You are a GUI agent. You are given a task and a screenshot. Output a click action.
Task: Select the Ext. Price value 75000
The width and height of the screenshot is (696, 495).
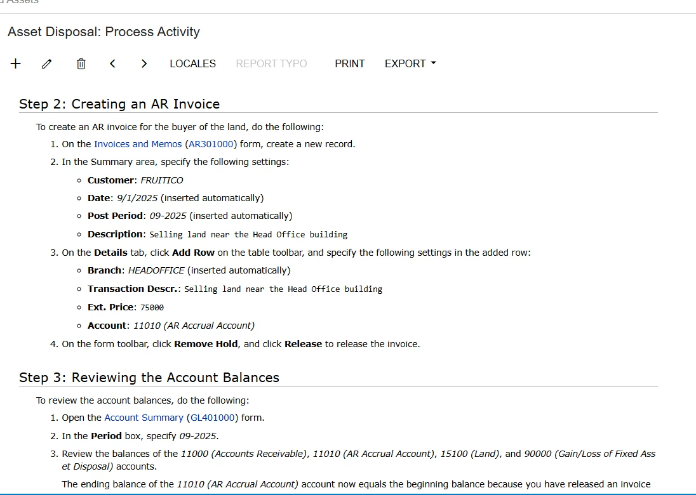(x=152, y=307)
